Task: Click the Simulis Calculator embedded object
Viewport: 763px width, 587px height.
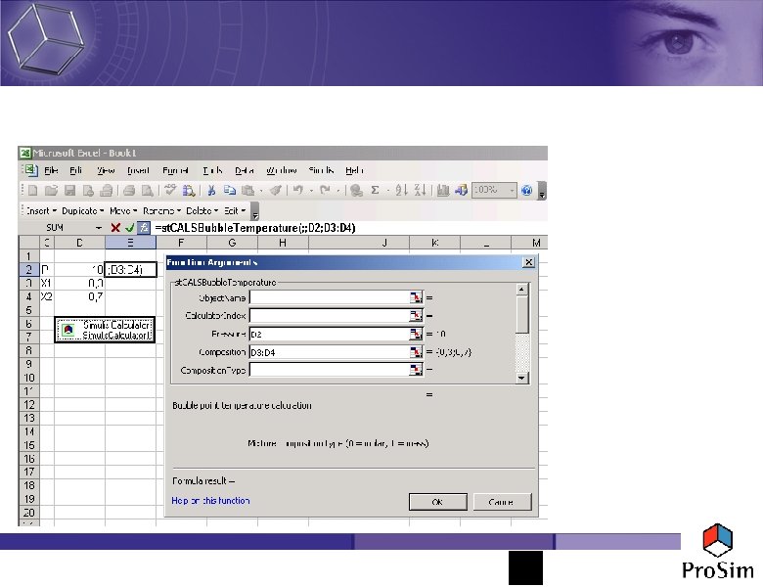Action: click(105, 330)
